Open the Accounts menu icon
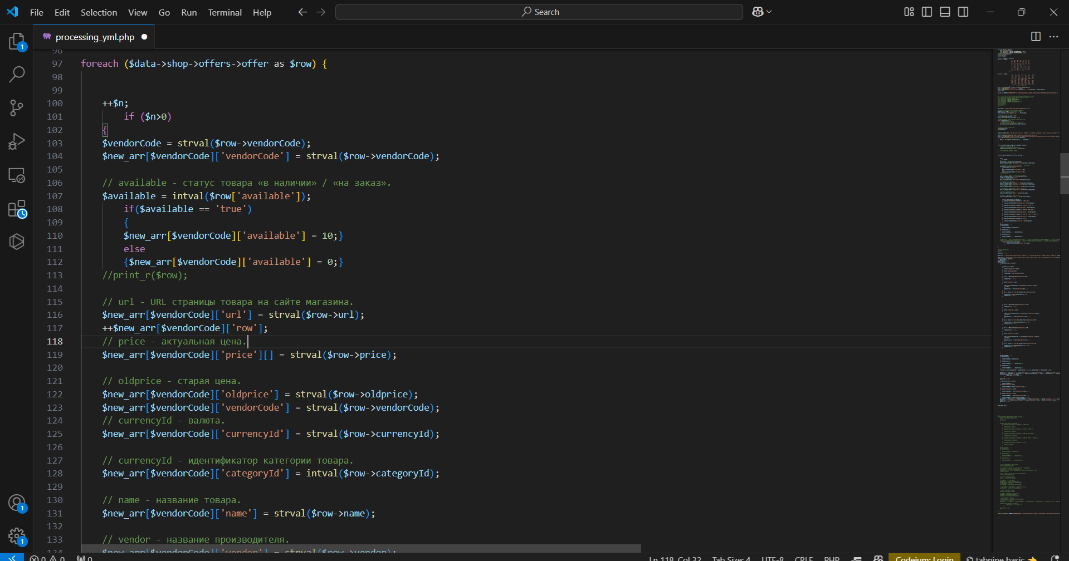Screen dimensions: 1069x561 (17, 503)
